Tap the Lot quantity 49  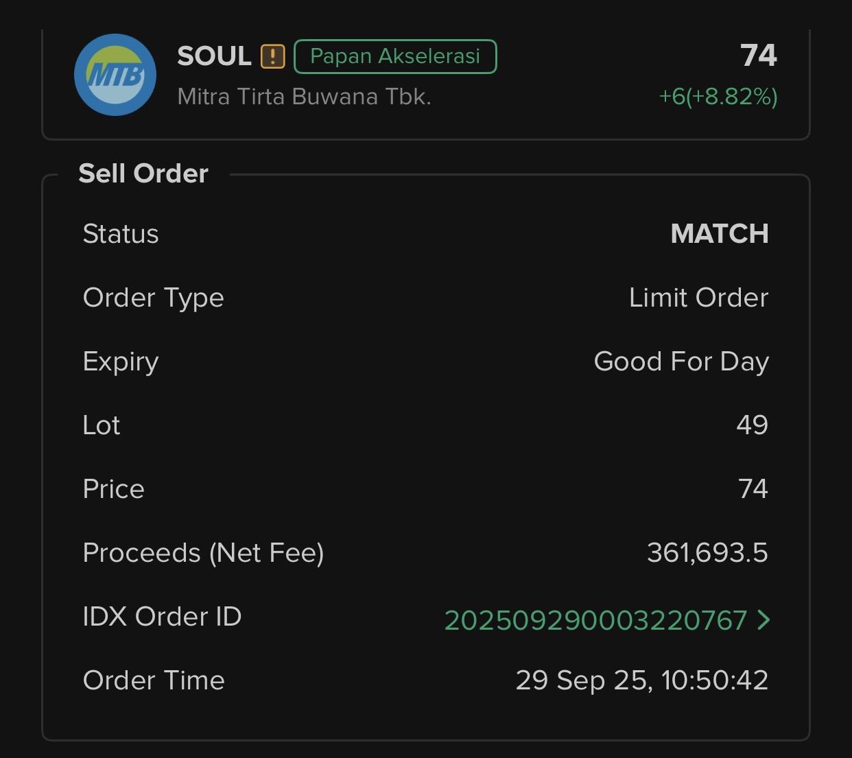pyautogui.click(x=752, y=425)
